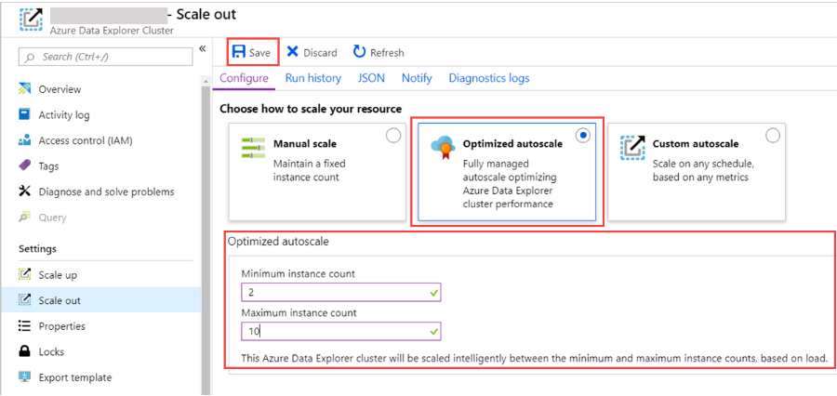
Task: Click the Custom autoscale arrow icon
Action: [x=632, y=147]
